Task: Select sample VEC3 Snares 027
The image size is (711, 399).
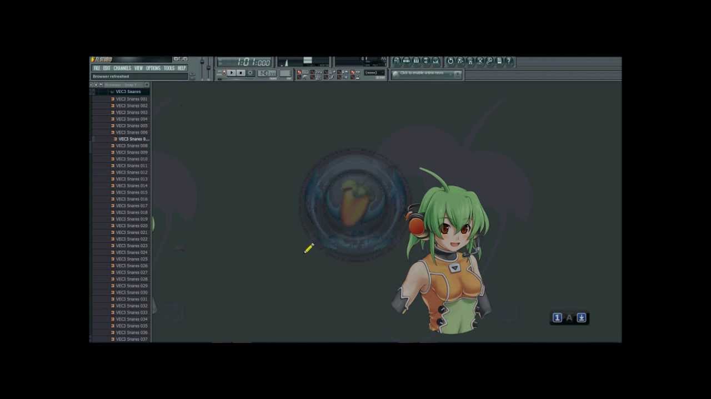Action: point(132,272)
